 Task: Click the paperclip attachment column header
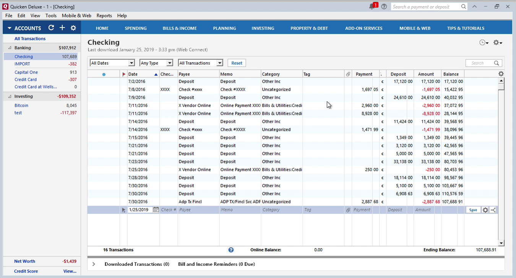click(348, 74)
